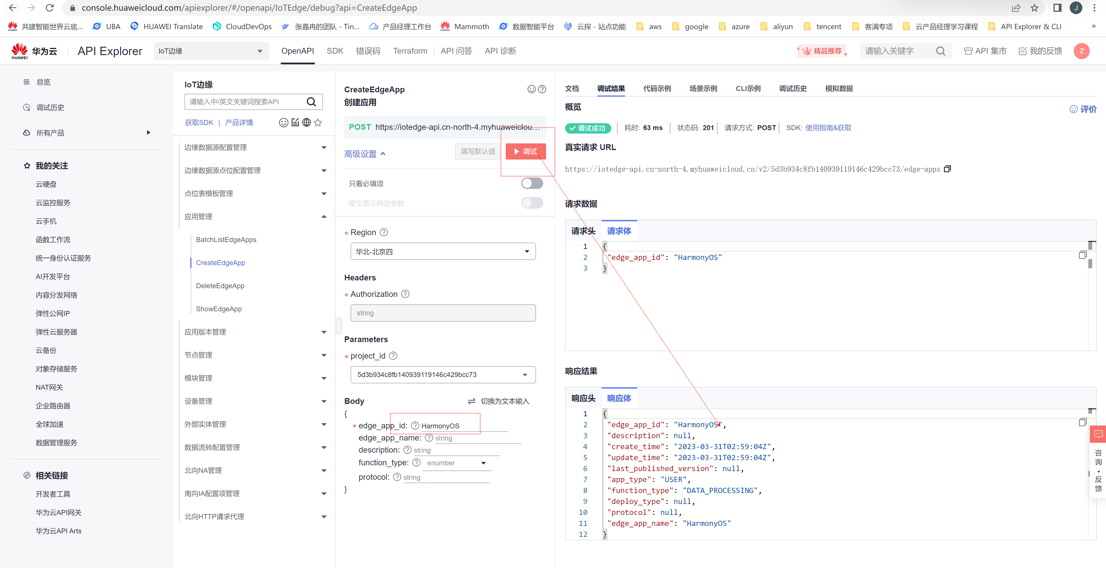
Task: Open the Region dropdown 华北-北京四
Action: tap(443, 251)
